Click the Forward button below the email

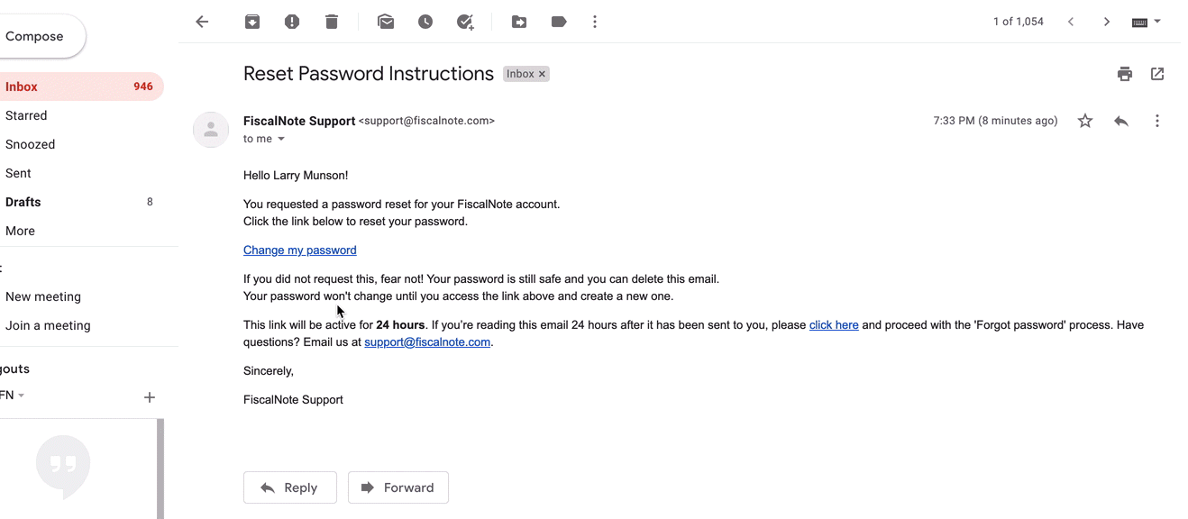398,487
